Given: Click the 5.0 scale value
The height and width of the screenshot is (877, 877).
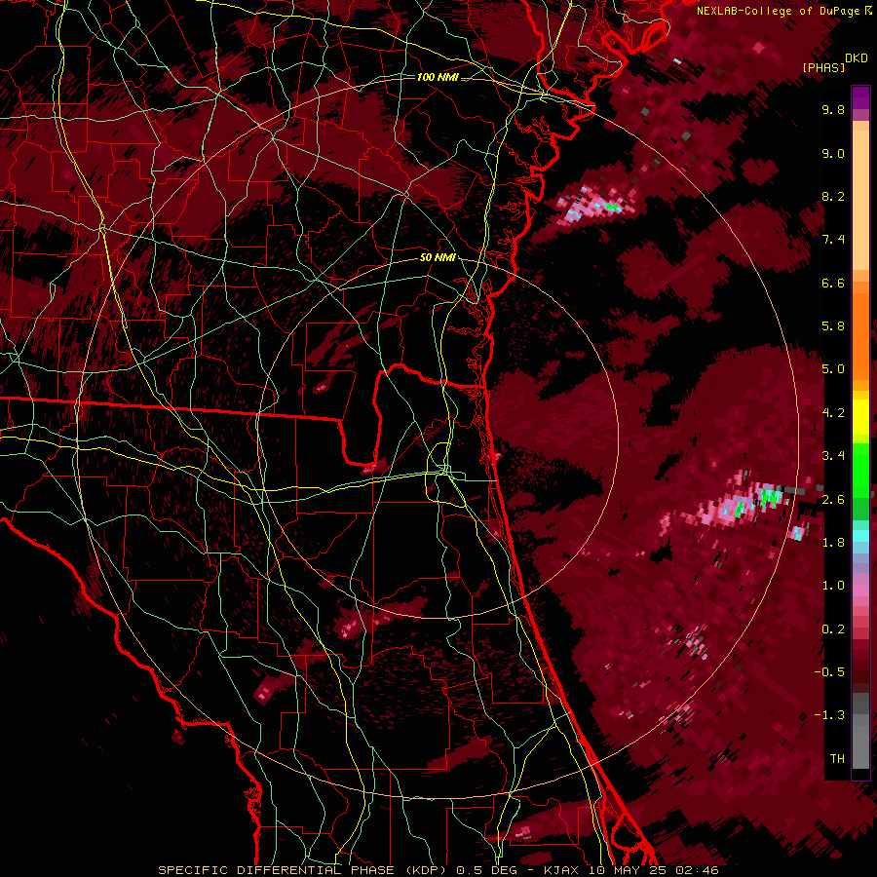Looking at the screenshot, I should click(833, 369).
